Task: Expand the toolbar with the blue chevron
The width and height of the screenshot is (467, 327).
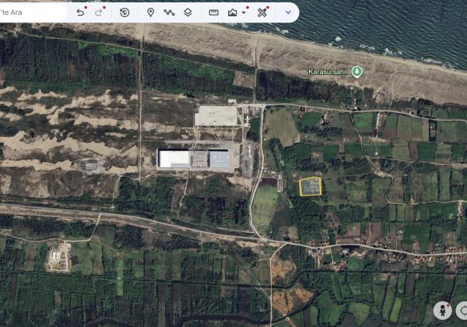Action: pos(288,12)
